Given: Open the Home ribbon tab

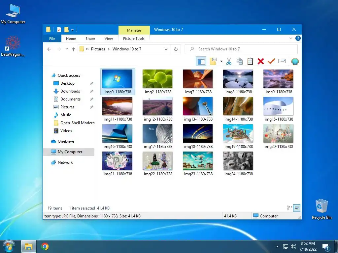Looking at the screenshot, I should coord(71,39).
